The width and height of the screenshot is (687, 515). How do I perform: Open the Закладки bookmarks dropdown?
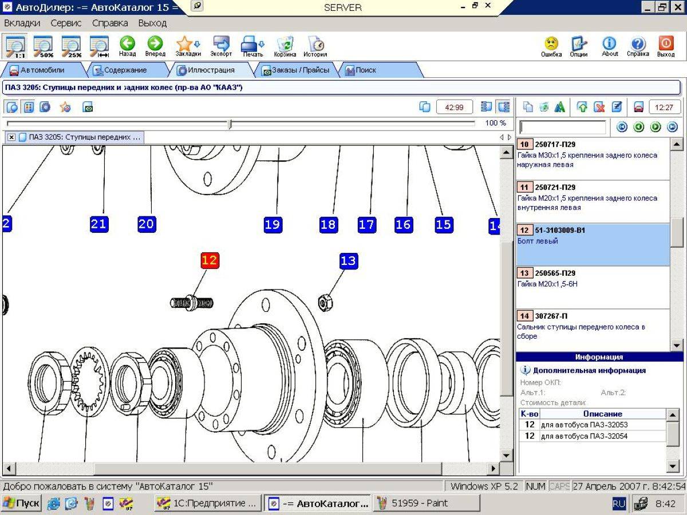pos(188,46)
